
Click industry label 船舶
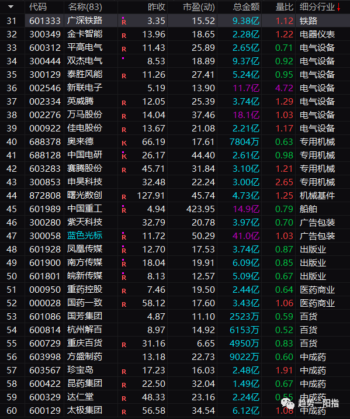(x=309, y=209)
